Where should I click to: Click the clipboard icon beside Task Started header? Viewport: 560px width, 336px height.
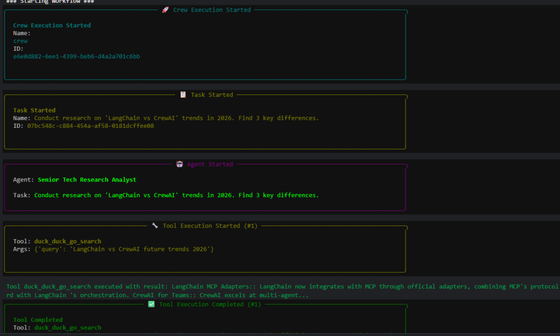pos(183,95)
